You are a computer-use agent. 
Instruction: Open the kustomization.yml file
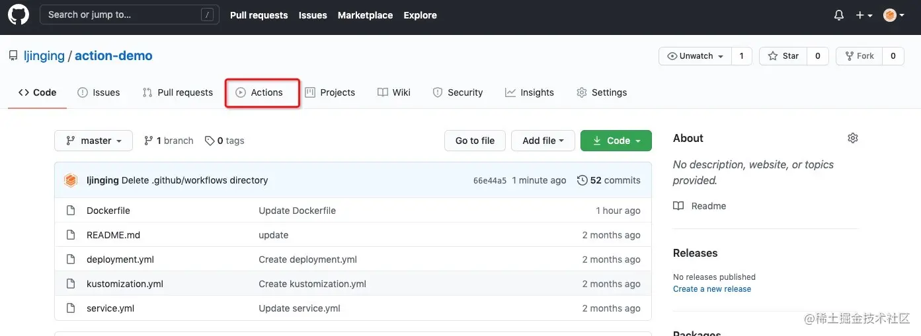pyautogui.click(x=125, y=284)
